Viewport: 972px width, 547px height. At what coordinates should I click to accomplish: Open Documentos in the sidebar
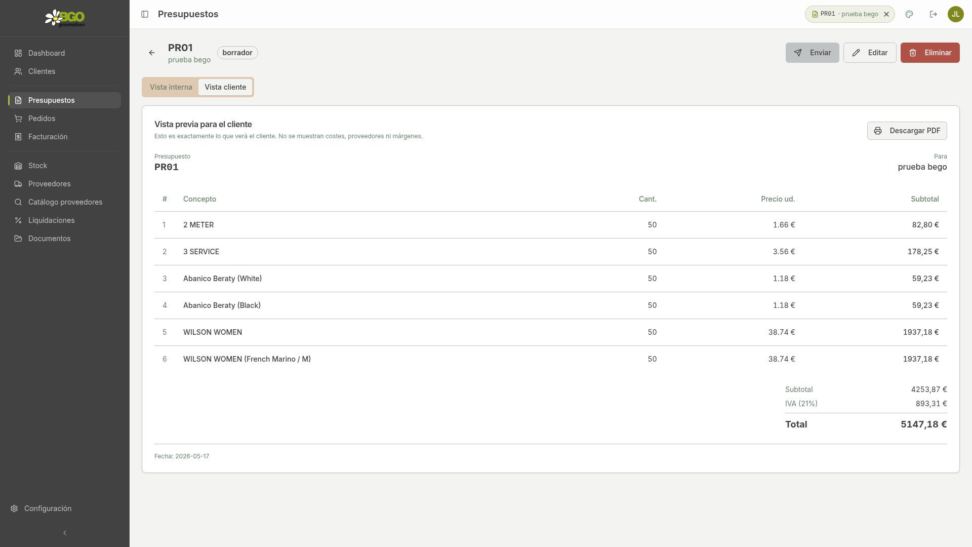click(64, 239)
